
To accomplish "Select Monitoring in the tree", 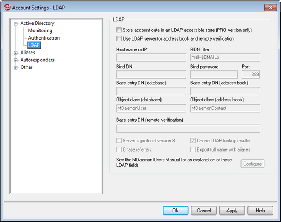I will point(40,30).
